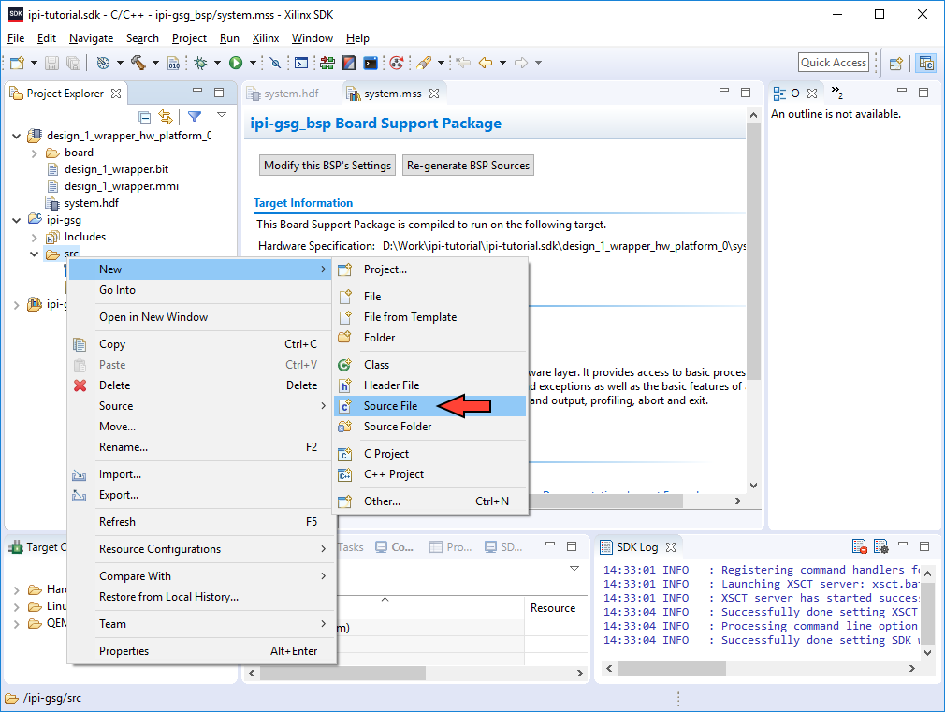The height and width of the screenshot is (712, 945).
Task: Maximize the SDK Log panel
Action: click(x=923, y=546)
